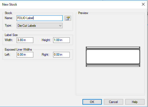Focus the Left exposed liner width field

pyautogui.click(x=25, y=55)
